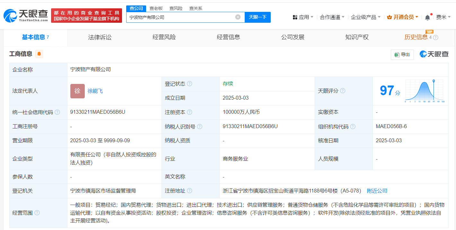Expand the 合作通道 dropdown
456x230 pixels.
pos(332,17)
